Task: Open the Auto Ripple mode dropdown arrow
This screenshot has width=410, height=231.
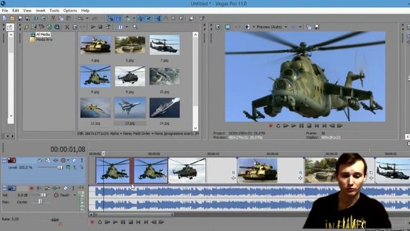Action: point(134,19)
